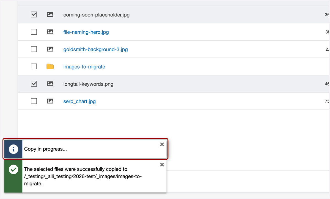
Task: Click the green checkmark success icon
Action: [13, 170]
